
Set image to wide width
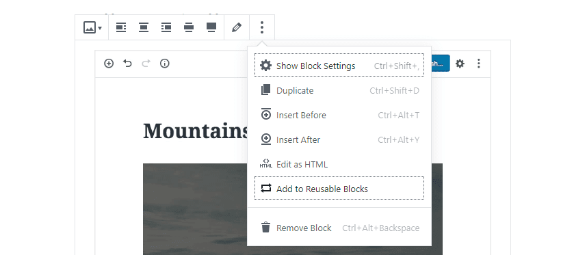[189, 27]
